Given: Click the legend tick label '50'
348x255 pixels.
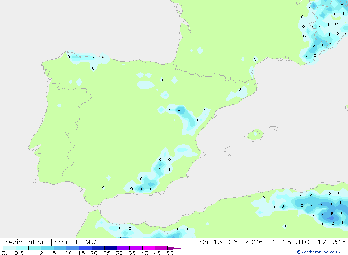Looking at the screenshot, I should click(x=170, y=253).
